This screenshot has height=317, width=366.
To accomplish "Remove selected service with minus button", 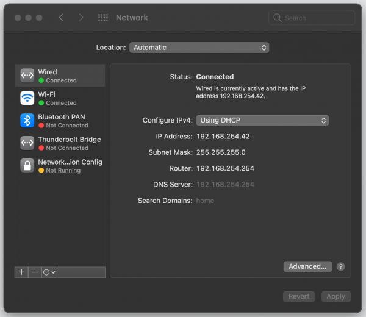I will click(x=35, y=272).
